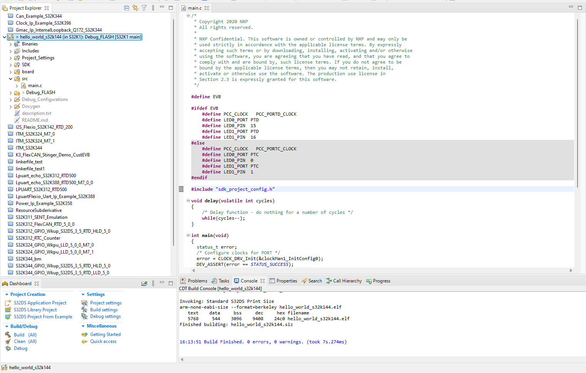
Task: Fold the delay function in editor
Action: click(188, 201)
